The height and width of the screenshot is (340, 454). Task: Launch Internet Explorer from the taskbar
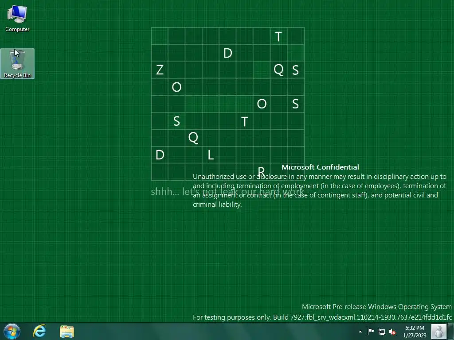point(39,331)
